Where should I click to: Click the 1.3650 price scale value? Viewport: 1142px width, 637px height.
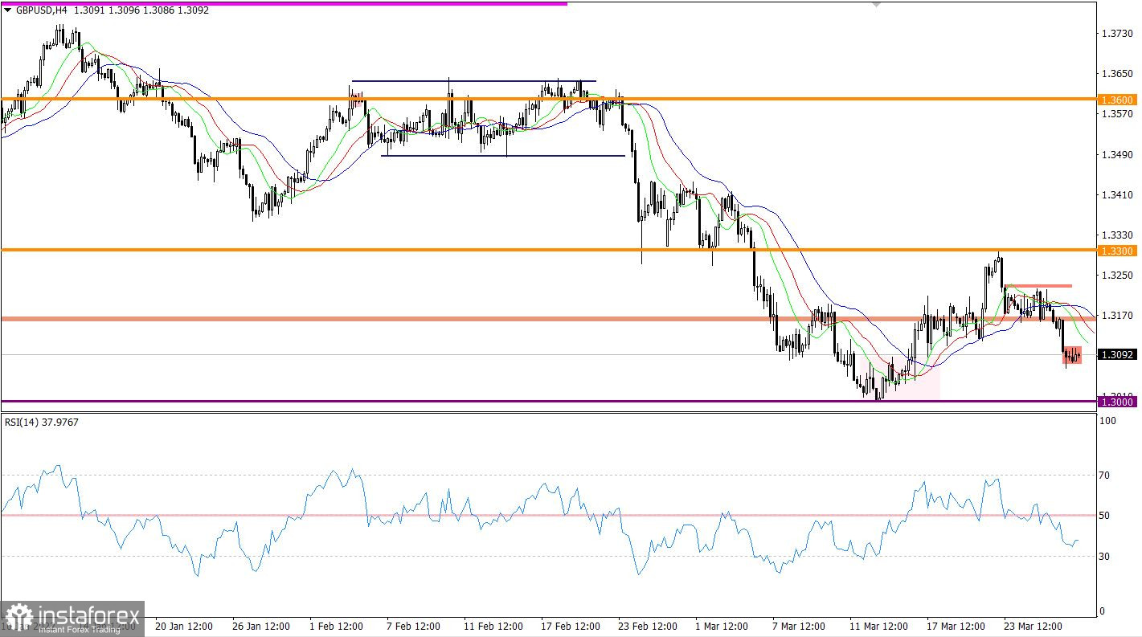(x=1118, y=74)
